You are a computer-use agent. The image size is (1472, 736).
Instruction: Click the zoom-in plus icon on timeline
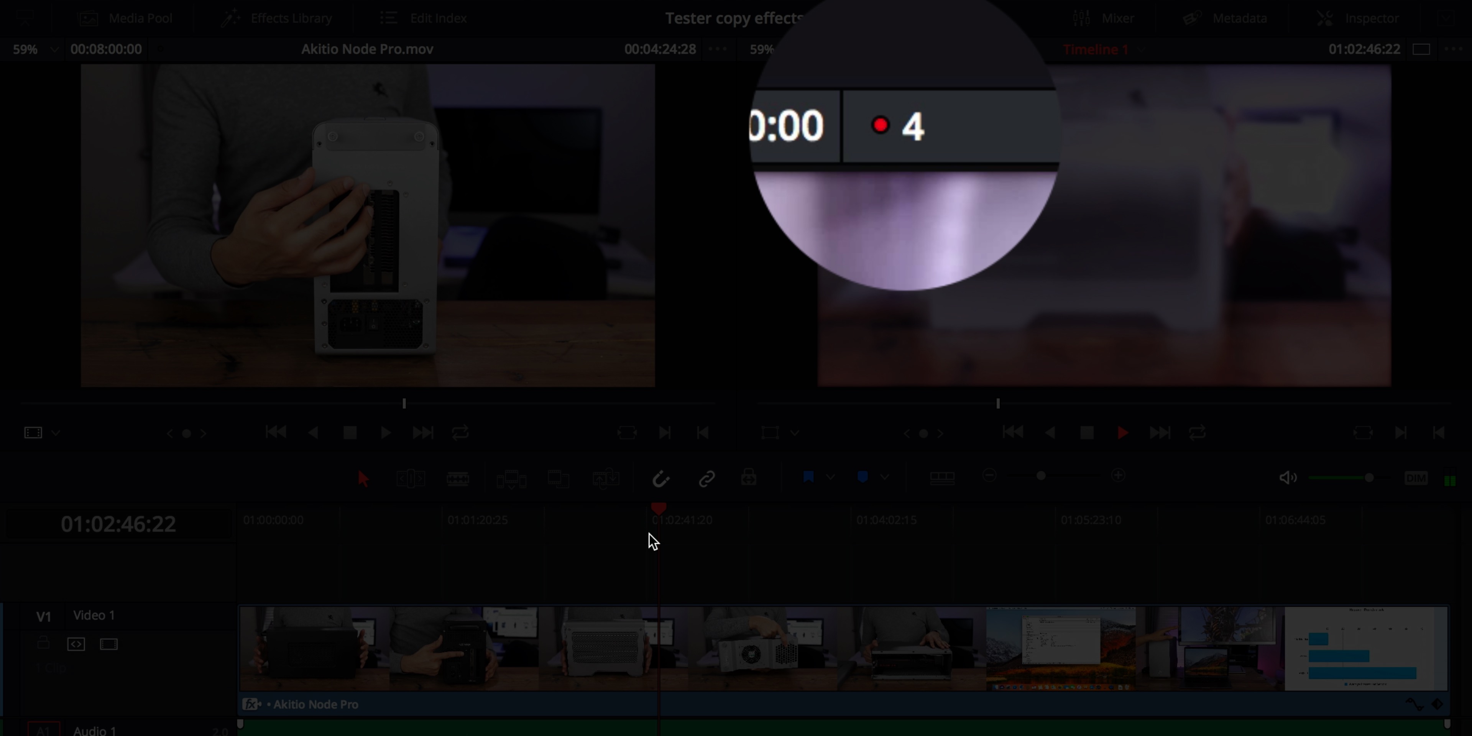(1118, 475)
